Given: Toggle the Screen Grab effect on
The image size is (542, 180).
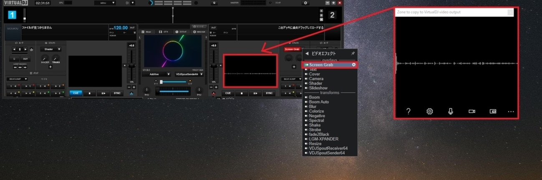Looking at the screenshot, I should pyautogui.click(x=306, y=65).
